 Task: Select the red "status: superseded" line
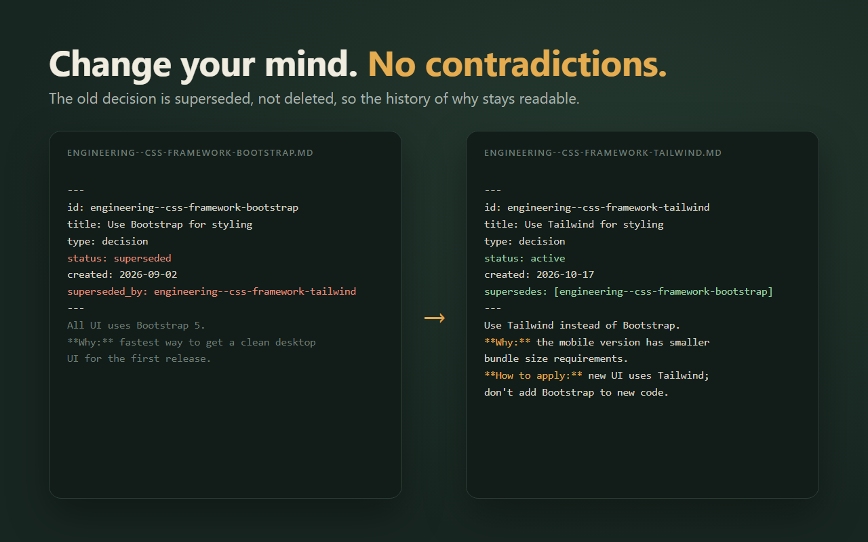click(119, 258)
